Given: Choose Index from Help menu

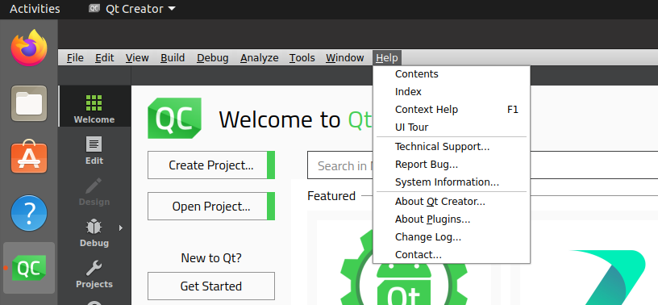Looking at the screenshot, I should (452, 92).
